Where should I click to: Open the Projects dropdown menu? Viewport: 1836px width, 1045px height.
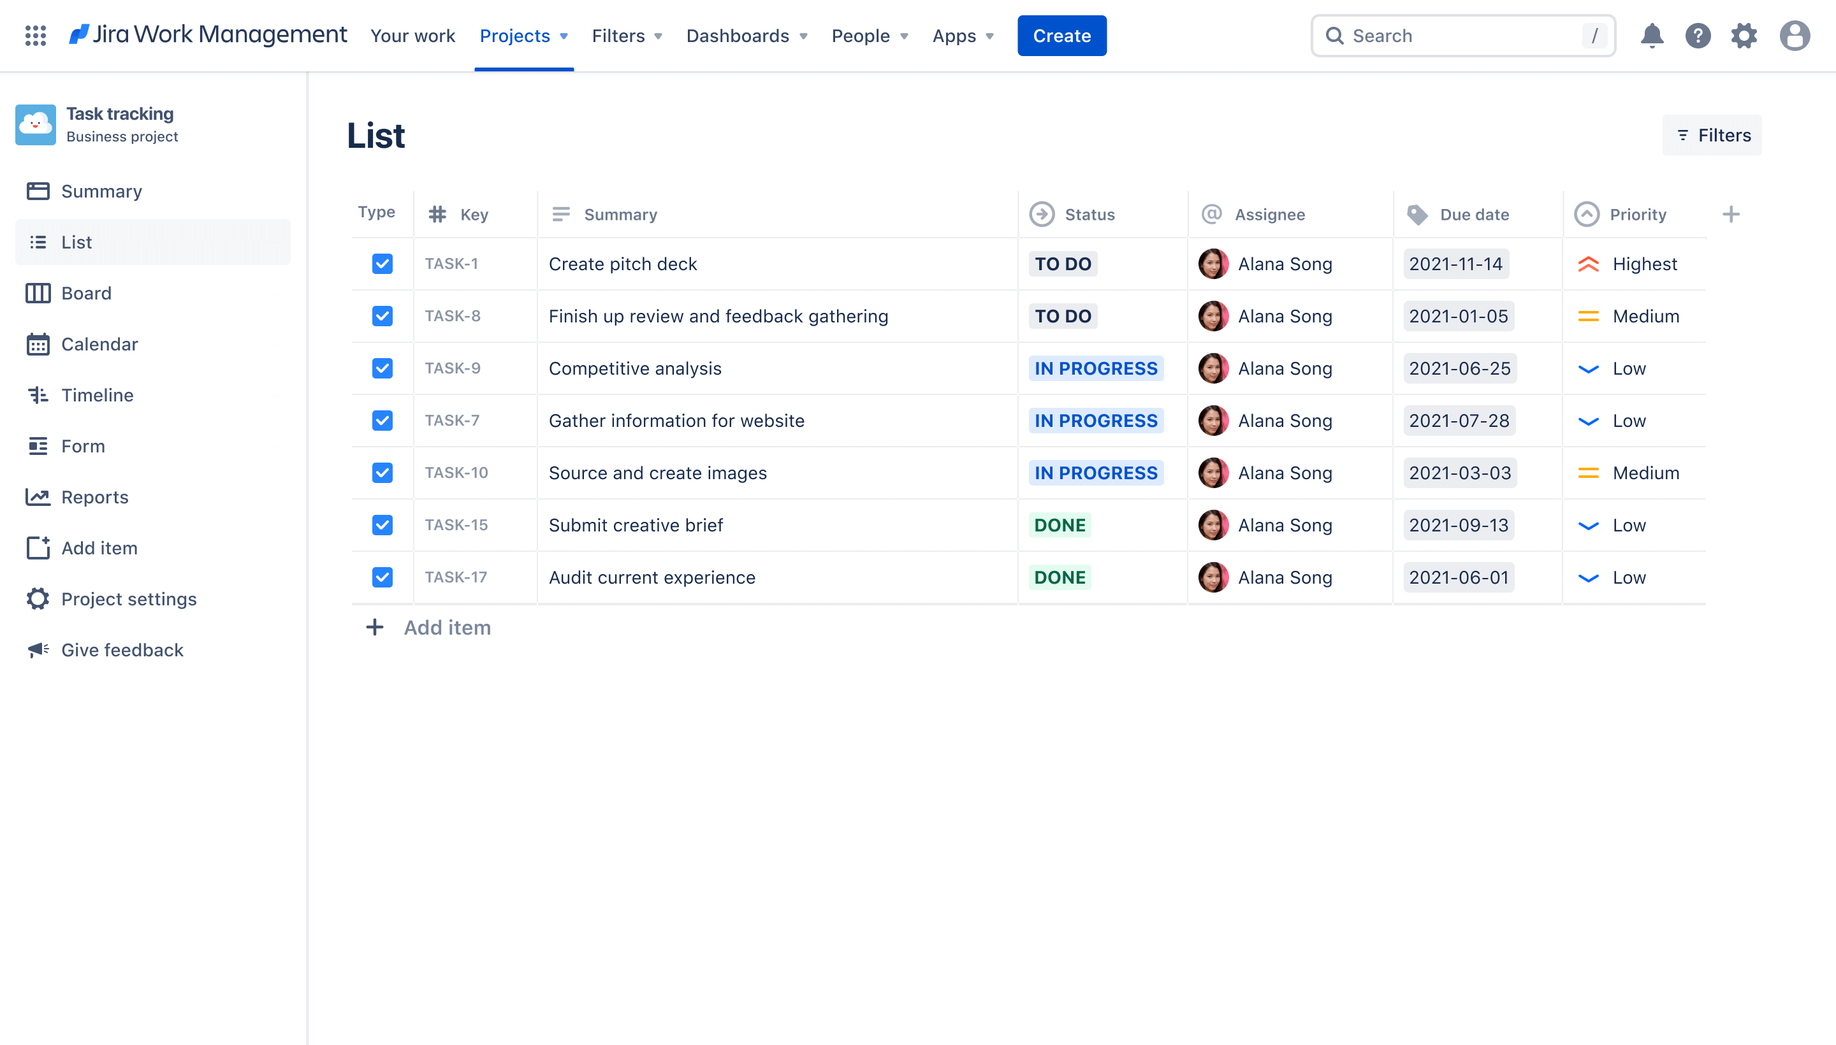(x=523, y=35)
